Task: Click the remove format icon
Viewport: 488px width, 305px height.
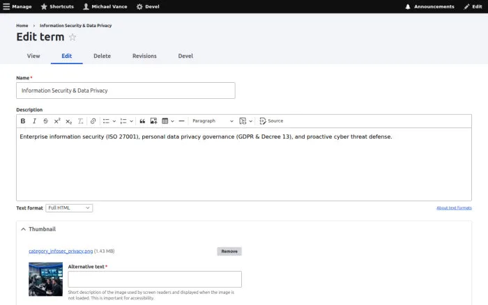Action: (x=80, y=121)
